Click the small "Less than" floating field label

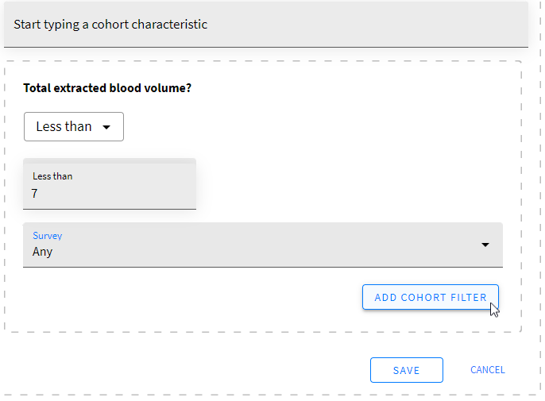coord(52,176)
